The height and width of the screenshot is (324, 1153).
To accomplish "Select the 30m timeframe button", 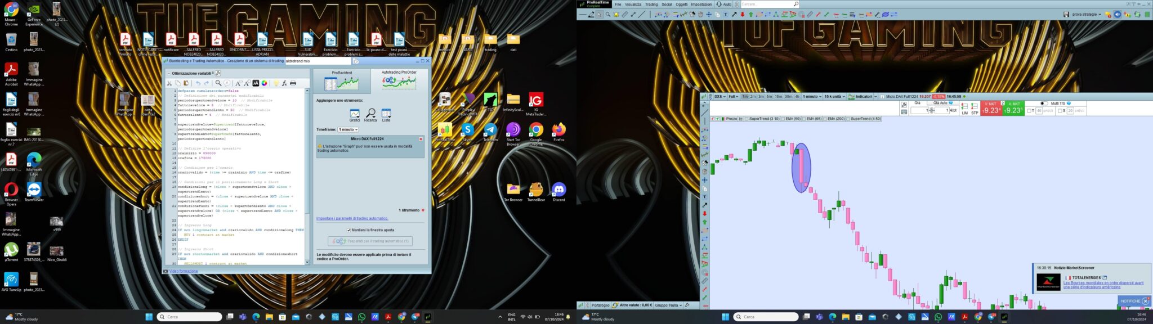I will (788, 97).
